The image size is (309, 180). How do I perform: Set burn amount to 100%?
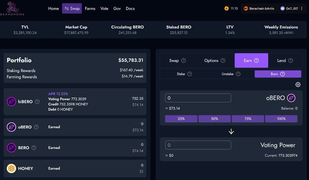click(281, 119)
